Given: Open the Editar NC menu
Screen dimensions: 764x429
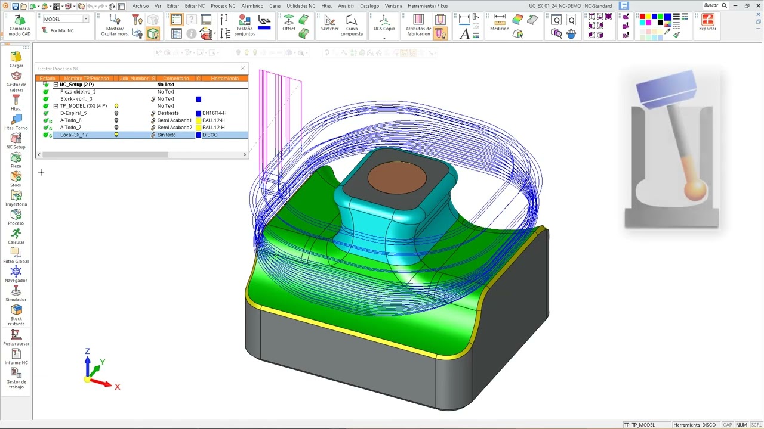Looking at the screenshot, I should click(x=195, y=6).
